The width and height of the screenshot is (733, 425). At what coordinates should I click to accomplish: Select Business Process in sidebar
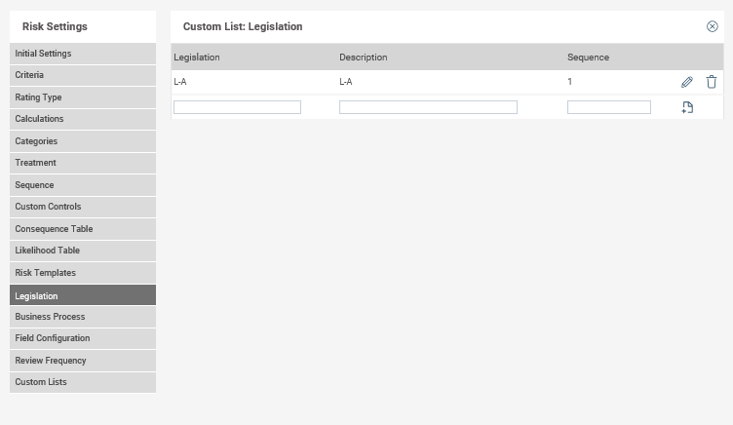point(83,317)
